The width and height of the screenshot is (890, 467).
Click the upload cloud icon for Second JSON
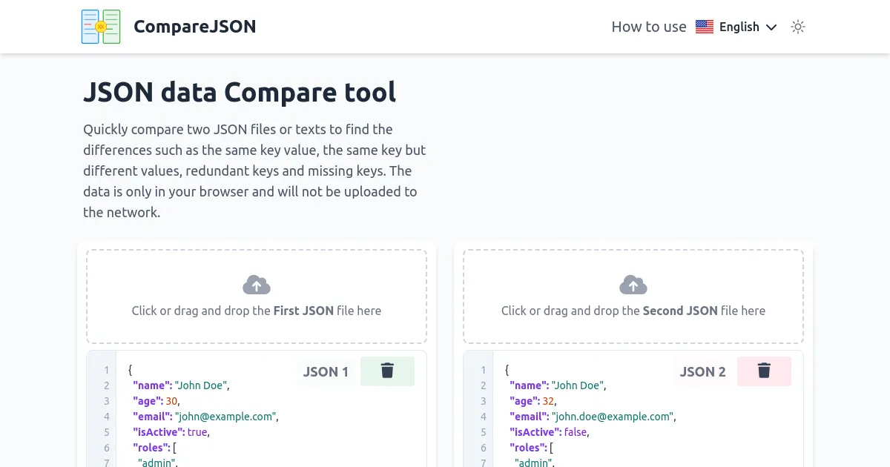(633, 284)
